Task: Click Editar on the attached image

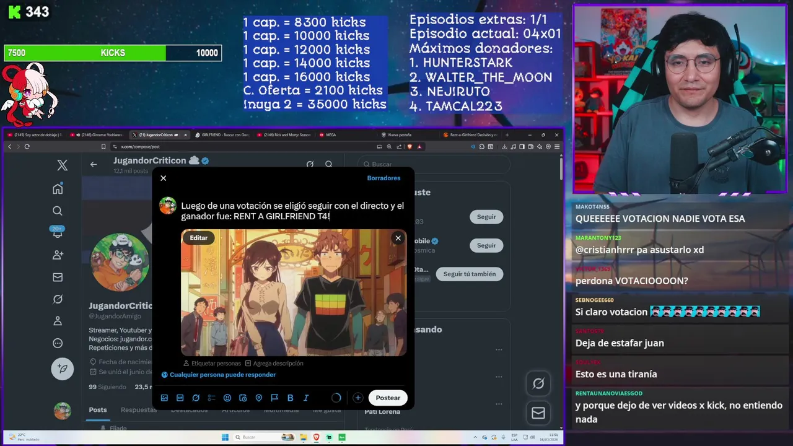Action: click(199, 238)
